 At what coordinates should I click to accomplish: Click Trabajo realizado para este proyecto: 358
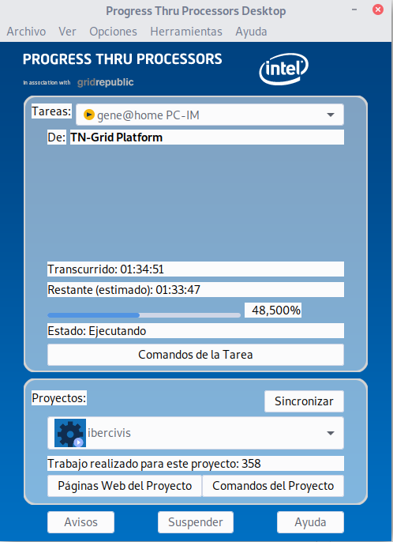(154, 464)
